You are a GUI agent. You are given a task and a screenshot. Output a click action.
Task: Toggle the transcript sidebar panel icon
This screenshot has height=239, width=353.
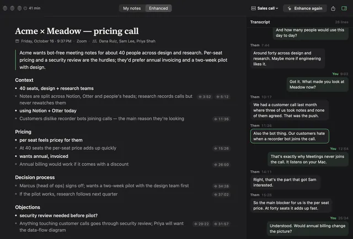pos(344,8)
